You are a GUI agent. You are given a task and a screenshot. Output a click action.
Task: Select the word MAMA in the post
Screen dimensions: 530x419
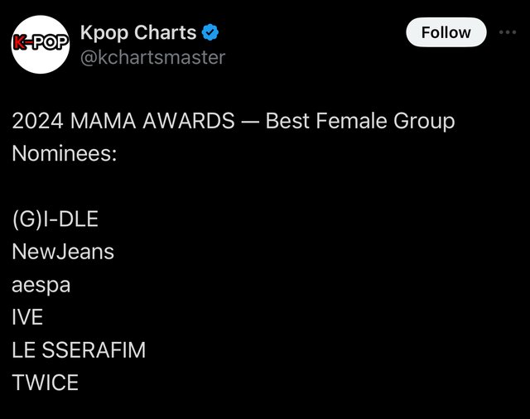pos(103,121)
